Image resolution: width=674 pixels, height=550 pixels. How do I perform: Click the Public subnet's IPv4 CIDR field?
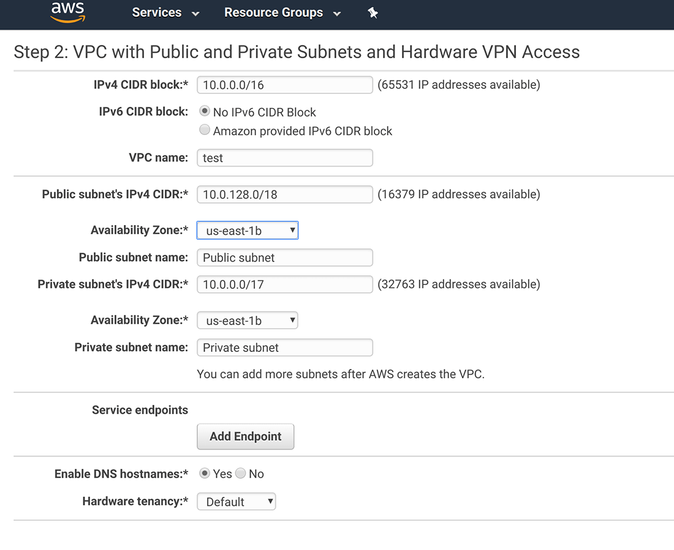[284, 194]
